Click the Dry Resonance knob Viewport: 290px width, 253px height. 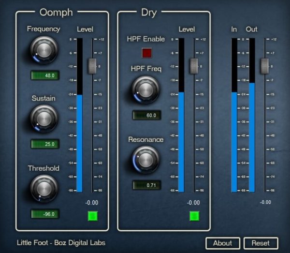tap(146, 160)
